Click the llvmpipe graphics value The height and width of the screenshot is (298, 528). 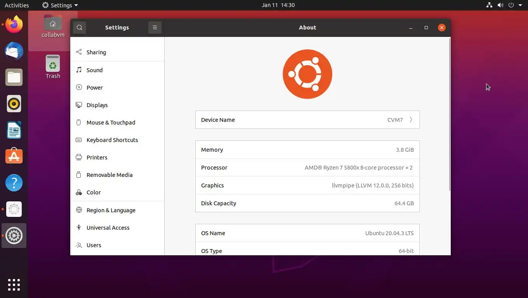pos(373,185)
